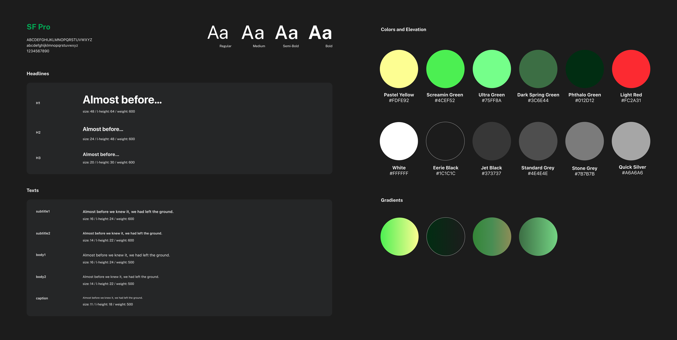Choose the Quick Silver swatch
The width and height of the screenshot is (677, 340).
[631, 141]
